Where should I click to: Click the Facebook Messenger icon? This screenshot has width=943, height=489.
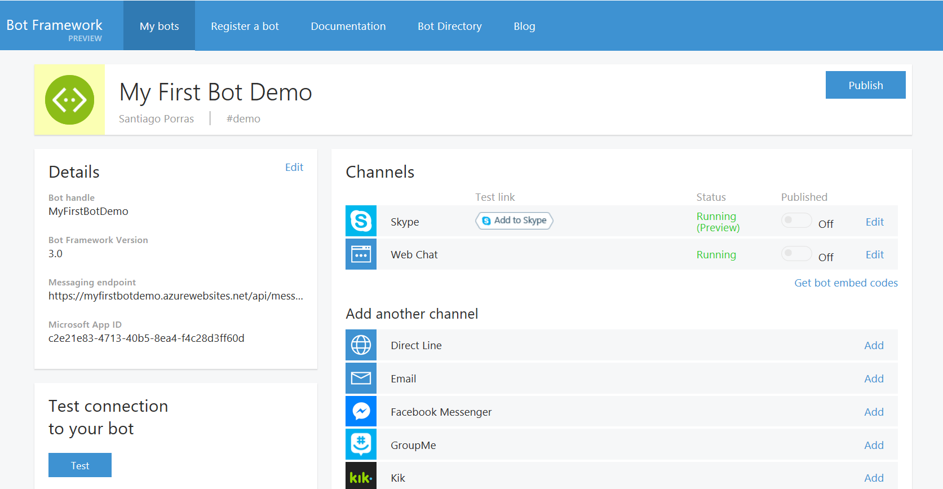tap(361, 412)
